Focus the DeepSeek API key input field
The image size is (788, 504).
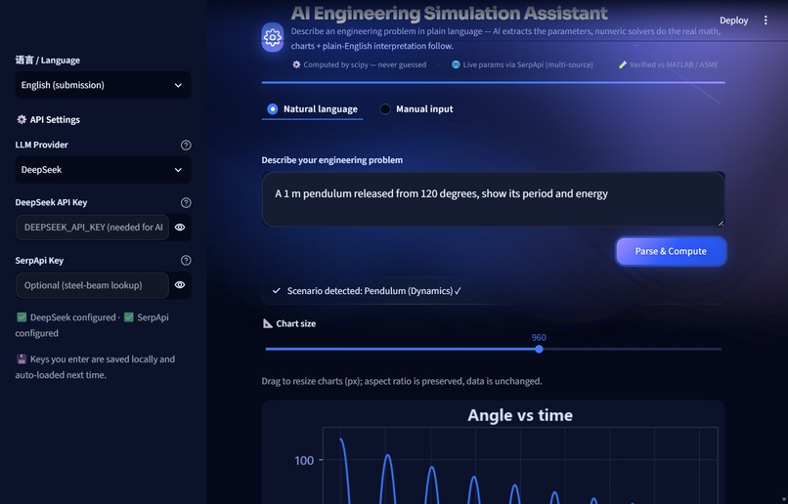(x=93, y=228)
